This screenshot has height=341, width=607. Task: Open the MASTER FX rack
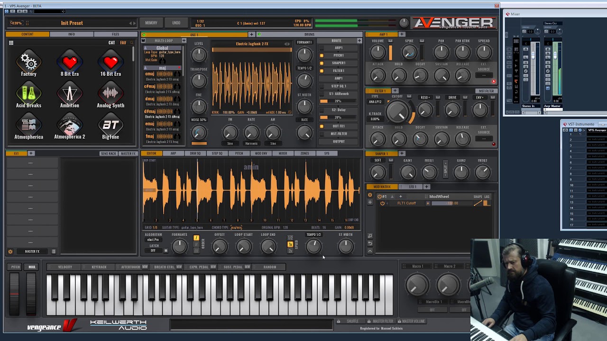[128, 153]
